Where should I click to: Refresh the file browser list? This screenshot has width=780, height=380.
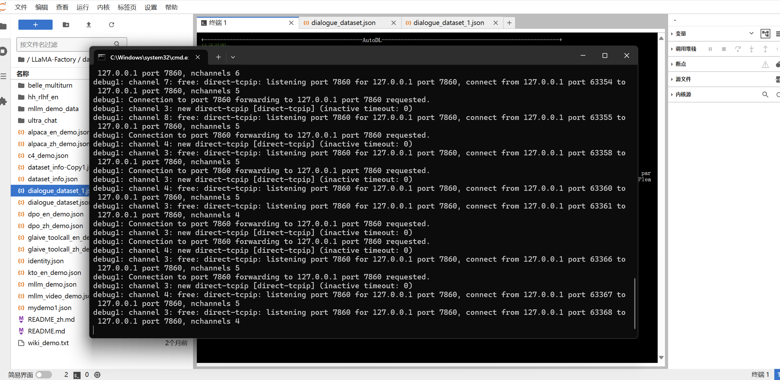pyautogui.click(x=112, y=25)
